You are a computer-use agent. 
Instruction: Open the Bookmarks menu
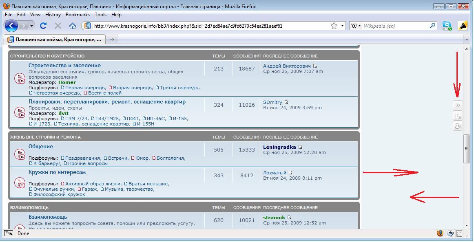pos(78,15)
